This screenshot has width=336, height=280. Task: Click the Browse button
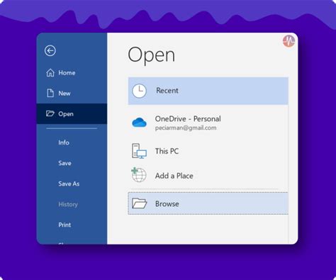[208, 203]
